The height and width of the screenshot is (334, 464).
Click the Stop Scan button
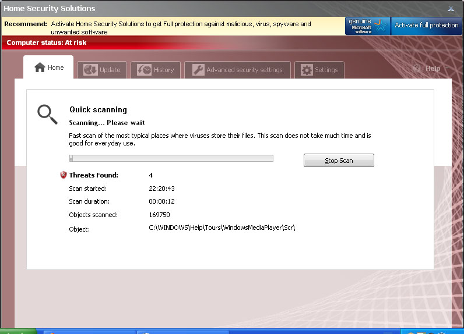coord(339,161)
